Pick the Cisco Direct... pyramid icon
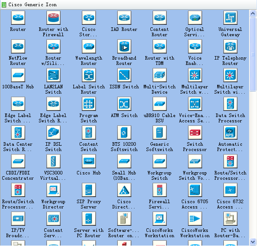This screenshot has height=246, width=257. pos(124,190)
